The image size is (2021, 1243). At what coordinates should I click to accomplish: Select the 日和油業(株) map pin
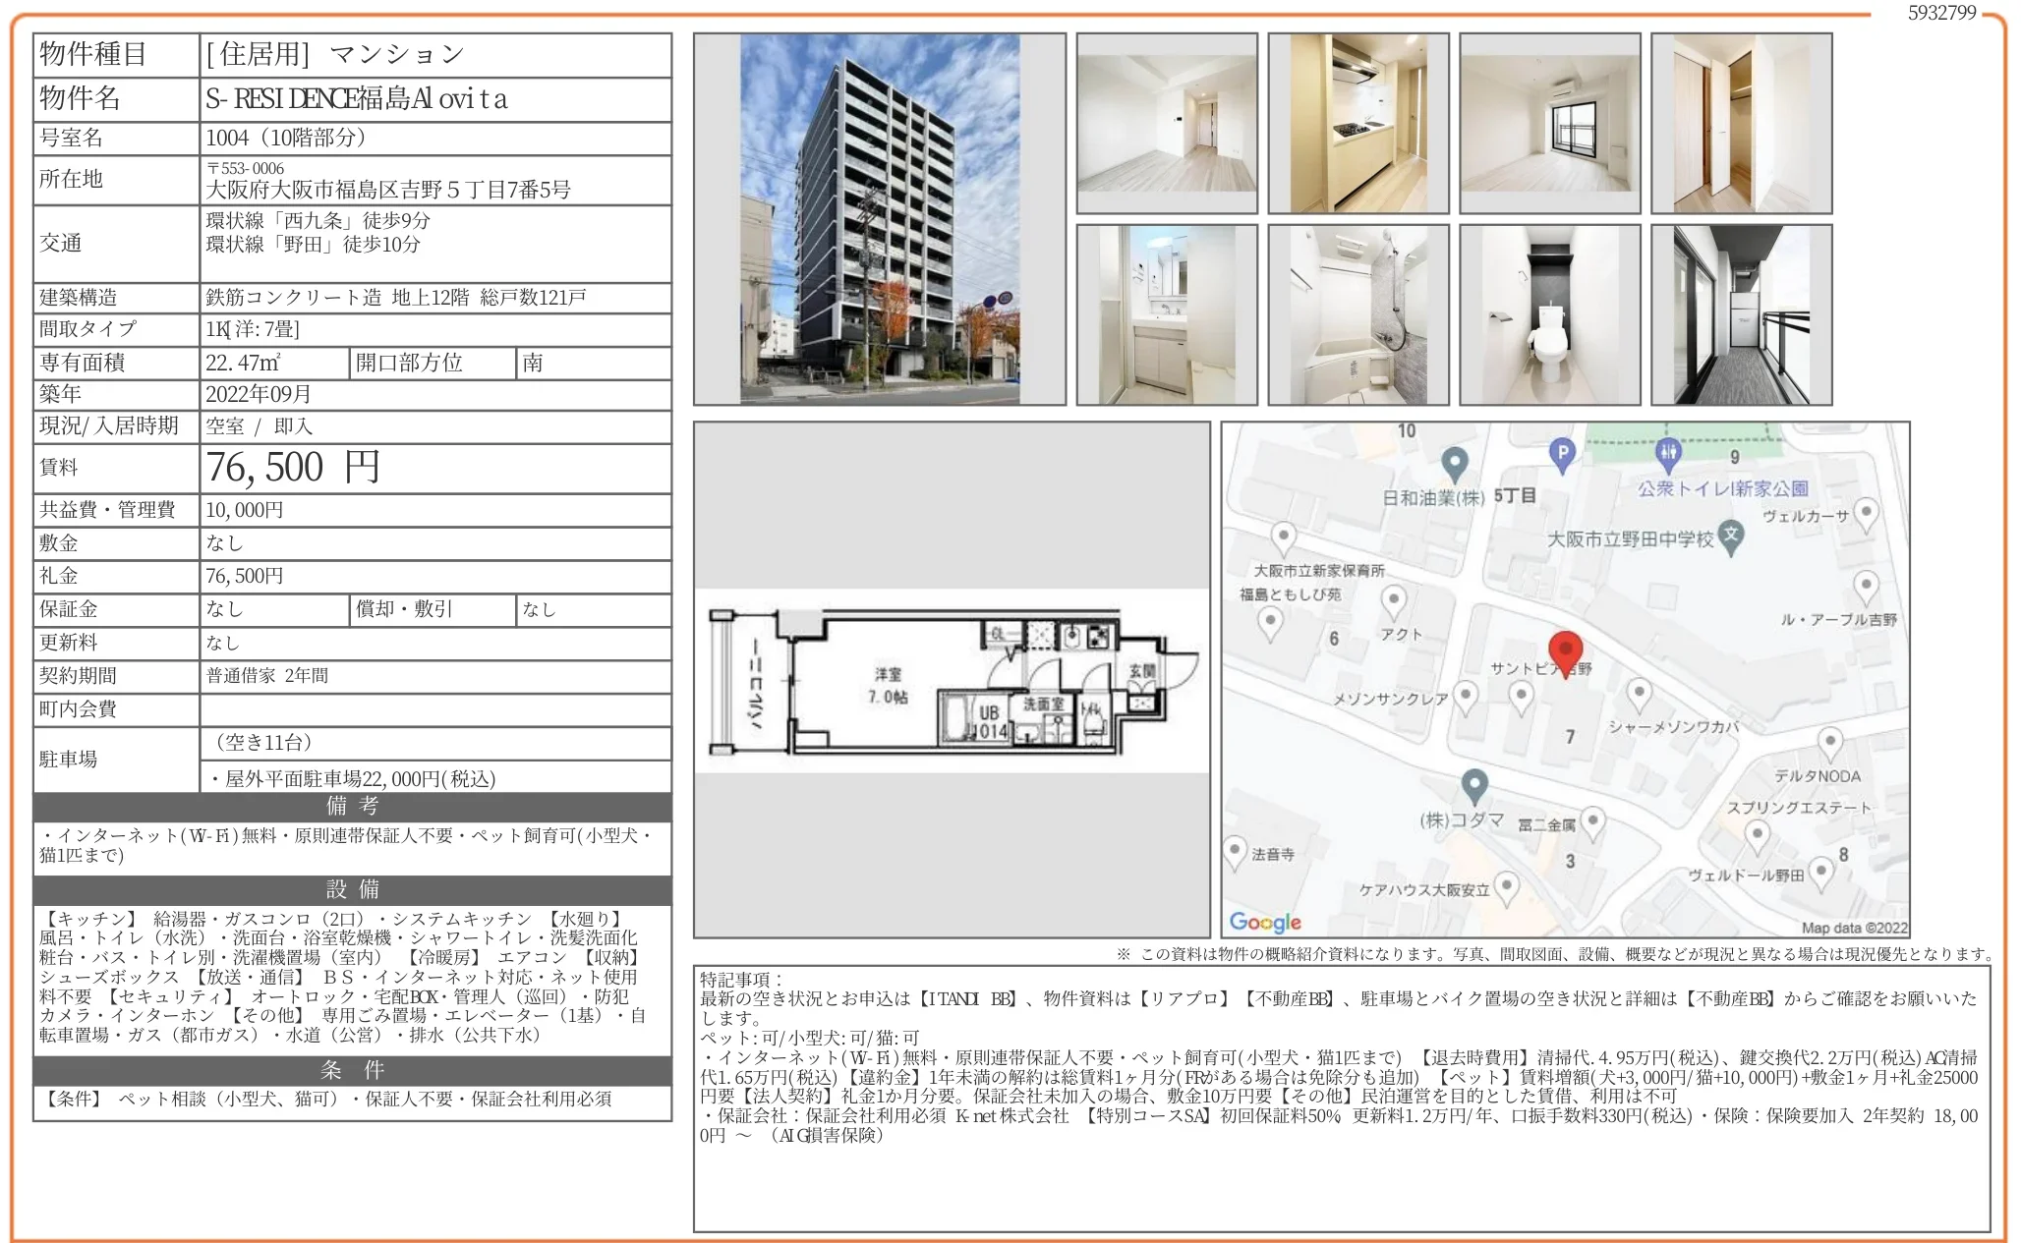click(x=1454, y=462)
